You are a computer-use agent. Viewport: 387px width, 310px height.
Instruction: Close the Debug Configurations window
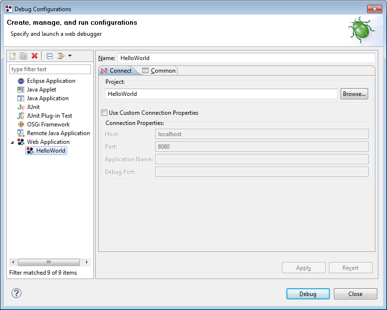(374, 9)
